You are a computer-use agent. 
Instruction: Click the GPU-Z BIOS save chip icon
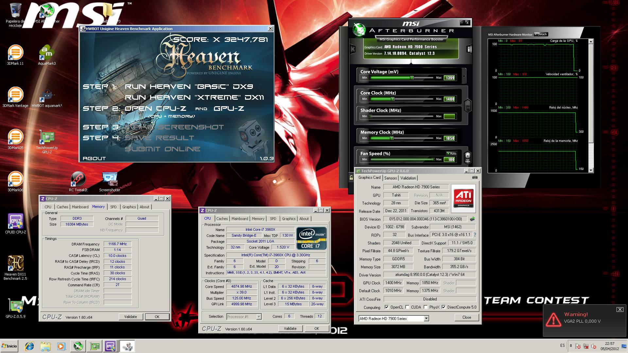point(472,219)
